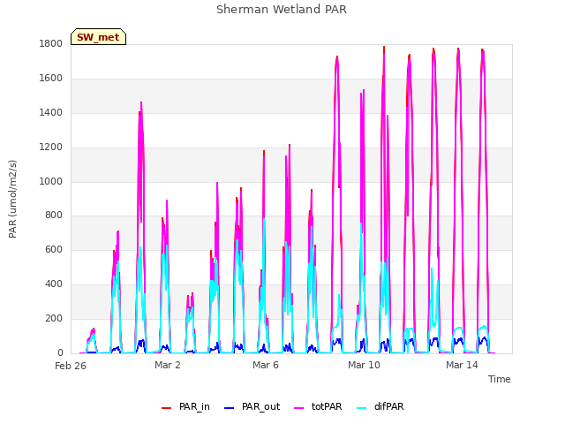The height and width of the screenshot is (424, 565).
Task: Click the 400 y-axis tick label
Action: [x=54, y=284]
